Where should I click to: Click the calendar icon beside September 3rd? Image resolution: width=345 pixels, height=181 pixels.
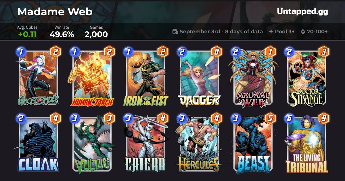175,32
